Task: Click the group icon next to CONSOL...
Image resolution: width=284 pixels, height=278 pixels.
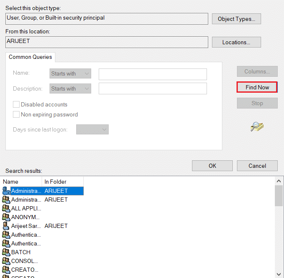Action: [x=6, y=261]
